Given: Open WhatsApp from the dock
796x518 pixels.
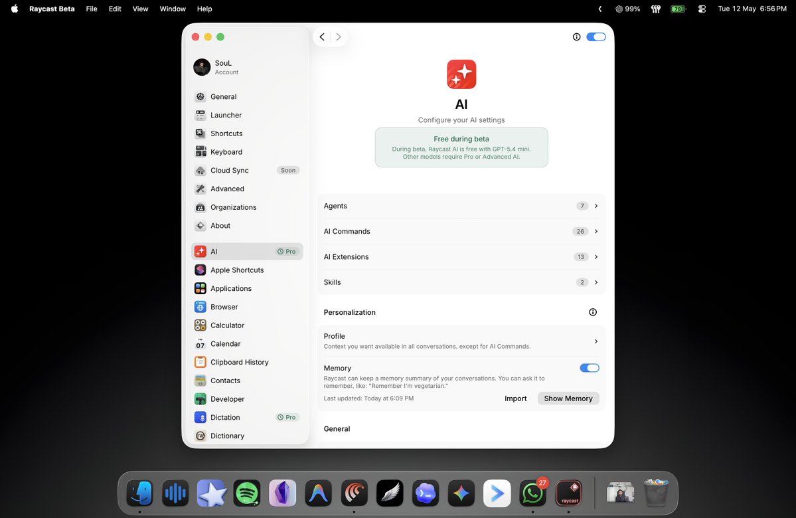Looking at the screenshot, I should point(532,493).
